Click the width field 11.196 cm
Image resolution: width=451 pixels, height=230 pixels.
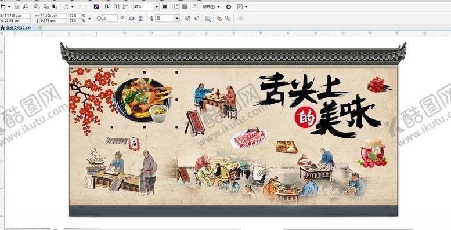[53, 16]
